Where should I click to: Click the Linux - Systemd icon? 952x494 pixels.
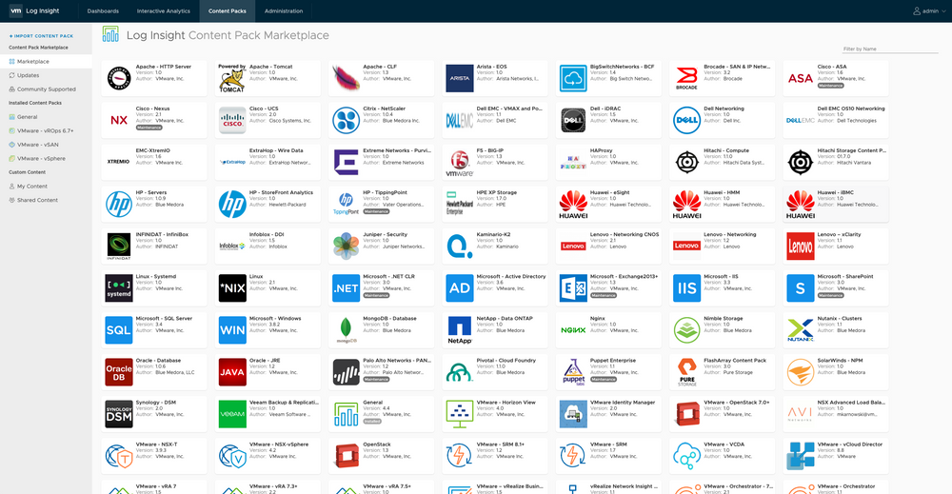coord(119,287)
